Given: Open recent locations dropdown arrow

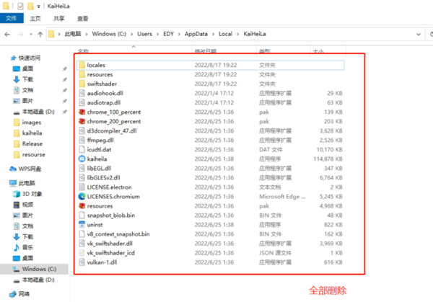Looking at the screenshot, I should point(31,34).
